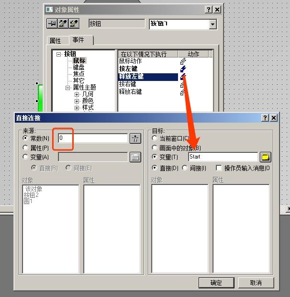
Task: Open the yellow tag browser icon next to Start
Action: coord(266,157)
